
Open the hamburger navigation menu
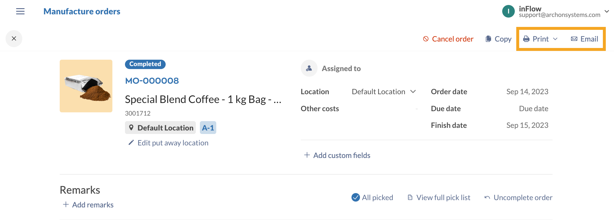tap(20, 11)
